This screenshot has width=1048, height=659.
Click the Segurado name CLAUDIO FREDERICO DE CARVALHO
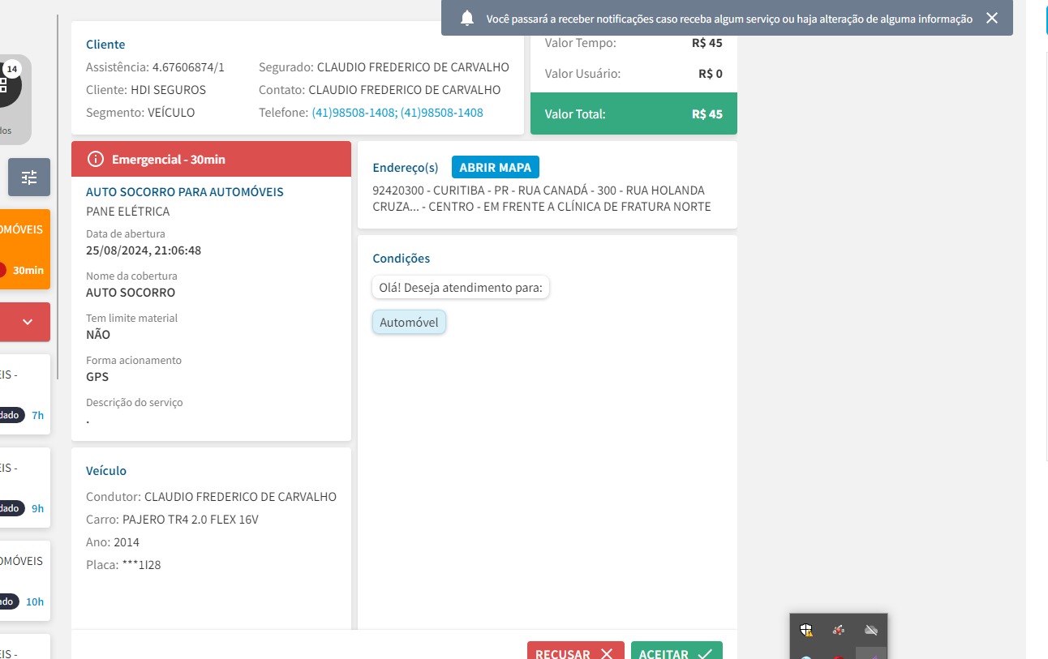413,67
